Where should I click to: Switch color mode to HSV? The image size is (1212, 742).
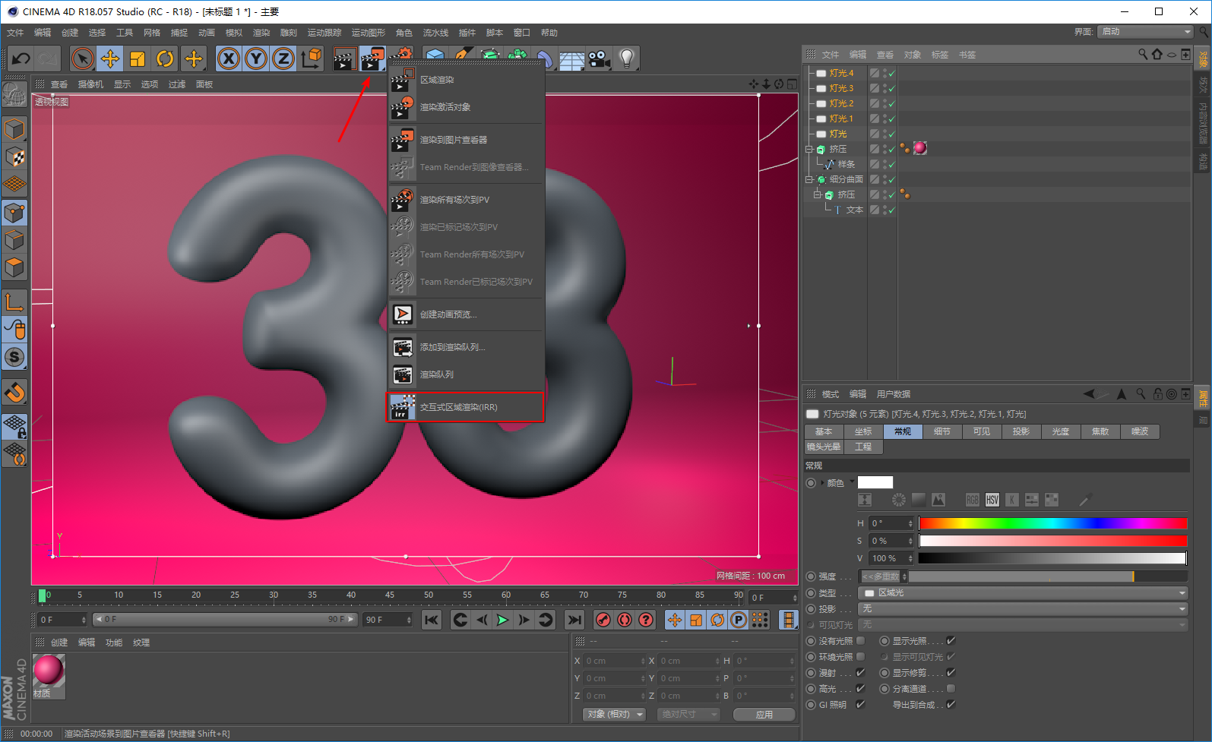tap(992, 500)
